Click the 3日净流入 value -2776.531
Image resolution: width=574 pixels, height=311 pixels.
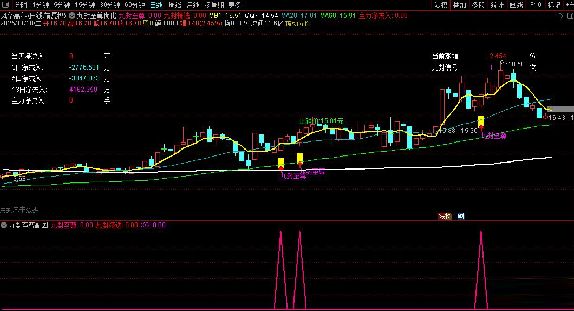[84, 67]
